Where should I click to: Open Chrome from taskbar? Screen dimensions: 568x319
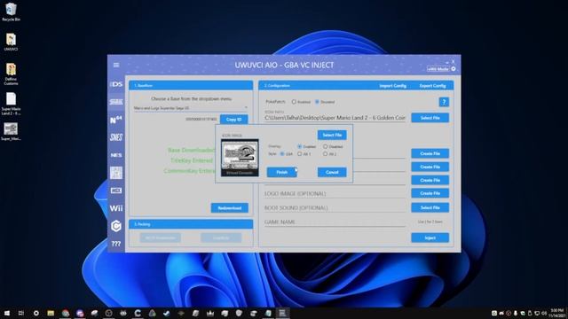pos(65,313)
